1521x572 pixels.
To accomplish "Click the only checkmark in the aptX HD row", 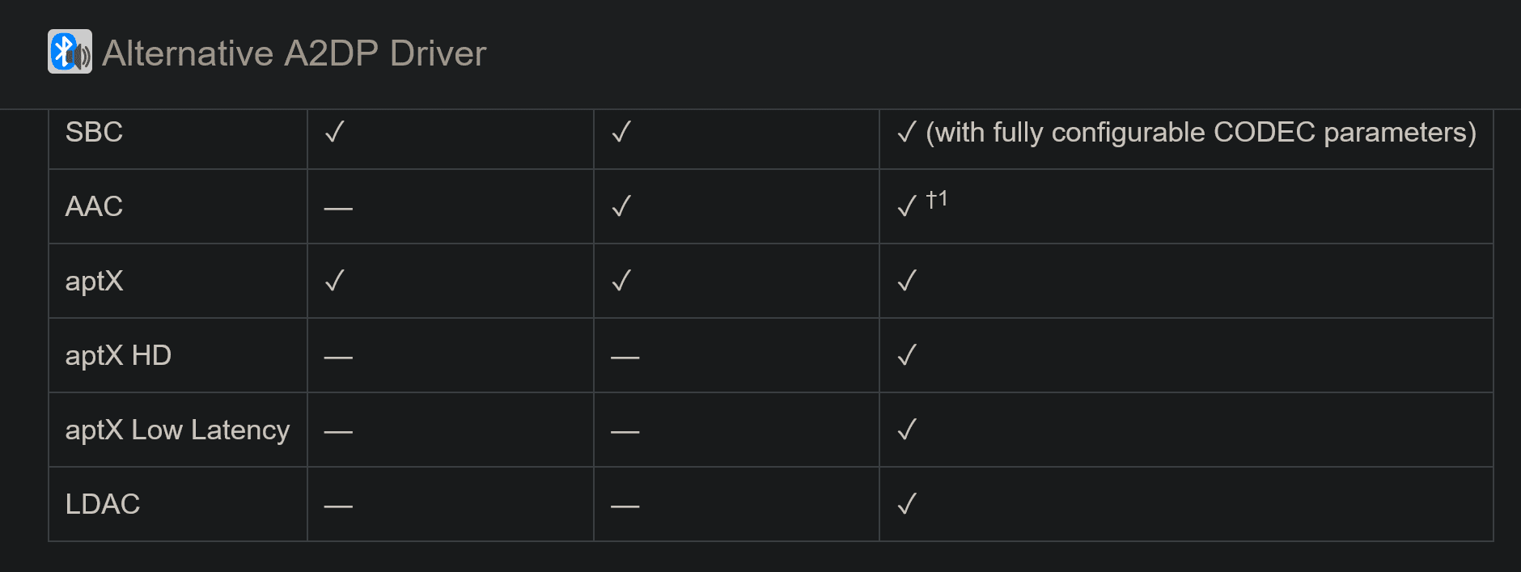I will (906, 355).
